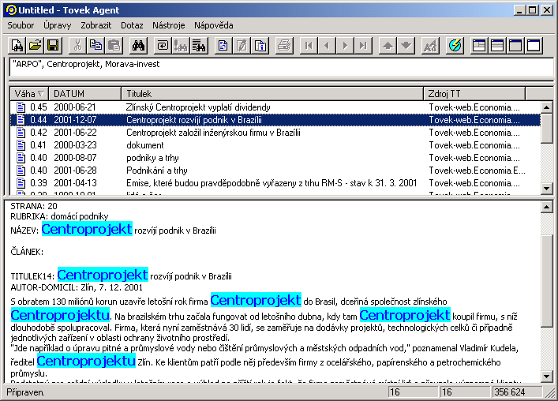Viewport: 558px width, 401px height.
Task: Open a saved file with folder icon
Action: (x=36, y=46)
